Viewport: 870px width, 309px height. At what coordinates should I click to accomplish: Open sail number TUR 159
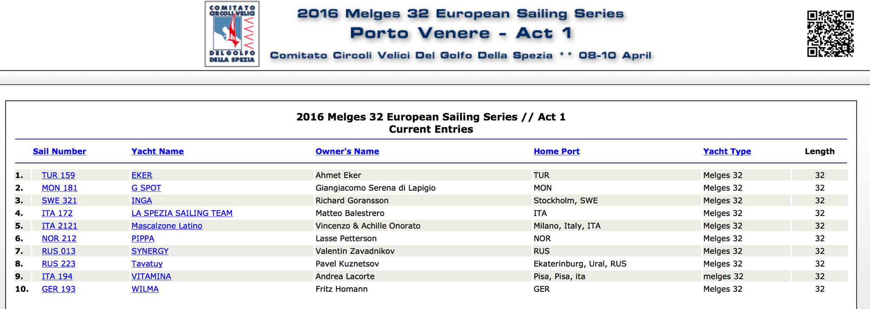[58, 175]
